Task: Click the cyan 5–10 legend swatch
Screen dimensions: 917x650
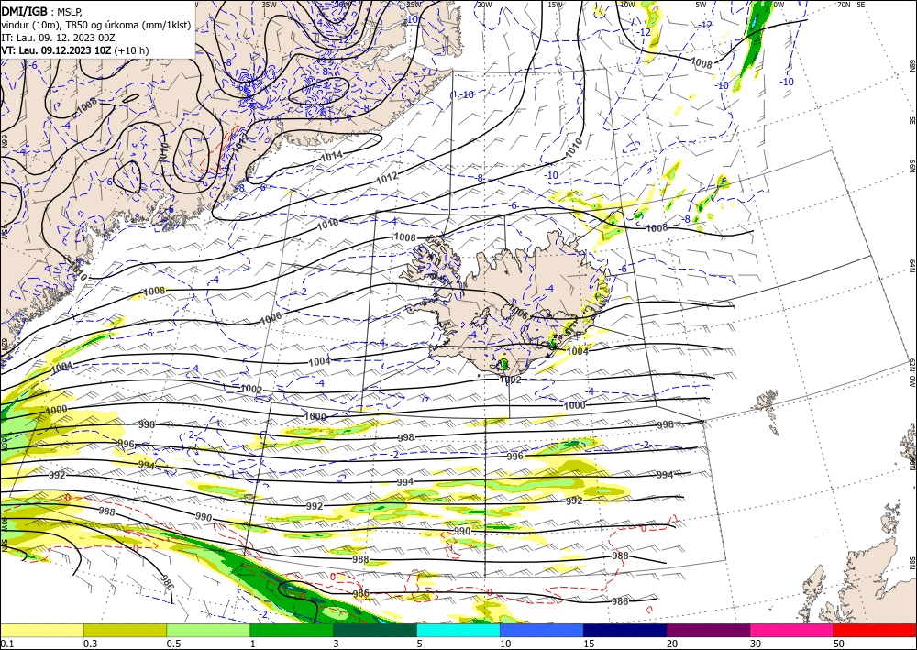Action: pyautogui.click(x=458, y=630)
